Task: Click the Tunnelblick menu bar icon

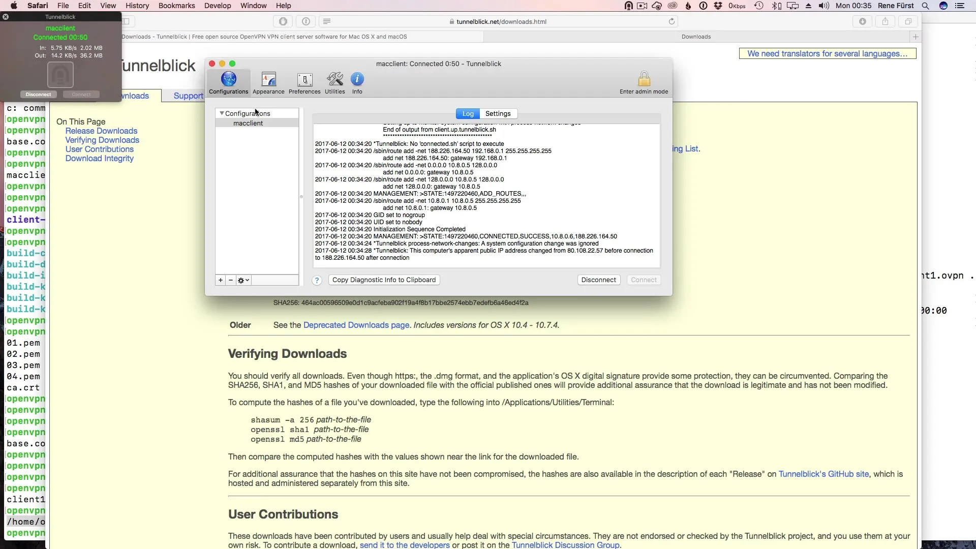Action: point(629,6)
